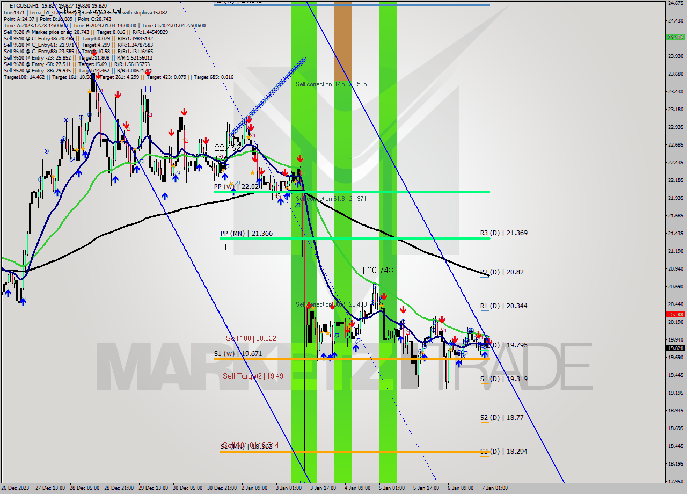Click the ETCUSD,H1 symbol title
Viewport: 687px width, 494px height.
[24, 5]
